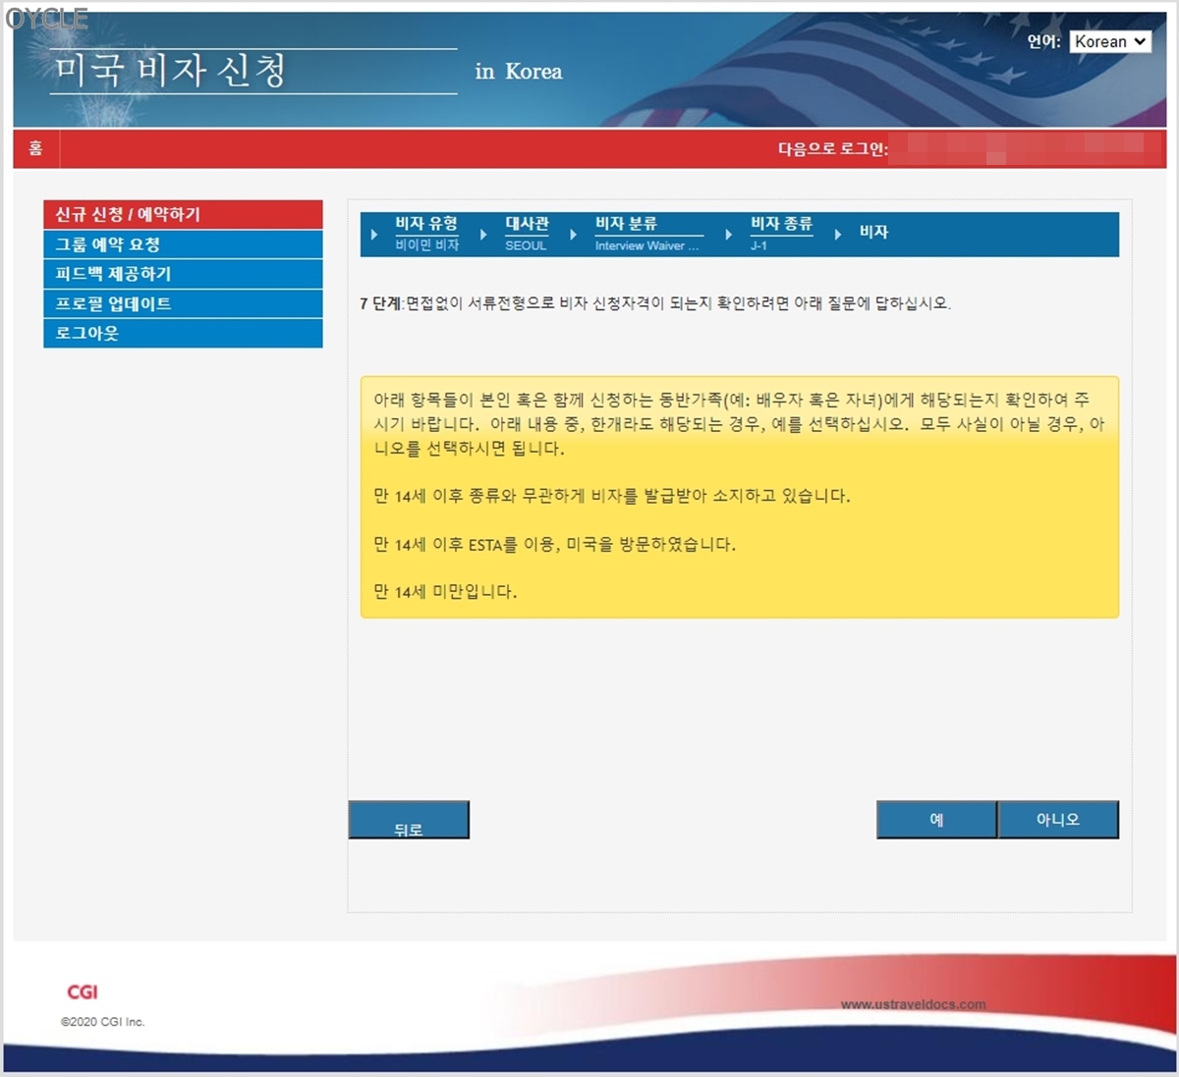Viewport: 1179px width, 1077px height.
Task: Click the 비자 유형 breadcrumb step
Action: pyautogui.click(x=426, y=224)
